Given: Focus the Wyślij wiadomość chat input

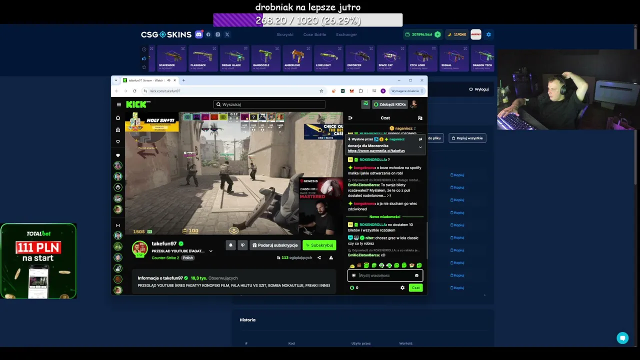Looking at the screenshot, I should 385,275.
